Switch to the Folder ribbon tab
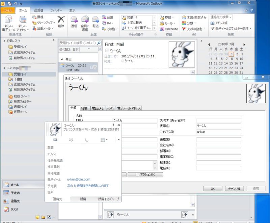 [56, 10]
